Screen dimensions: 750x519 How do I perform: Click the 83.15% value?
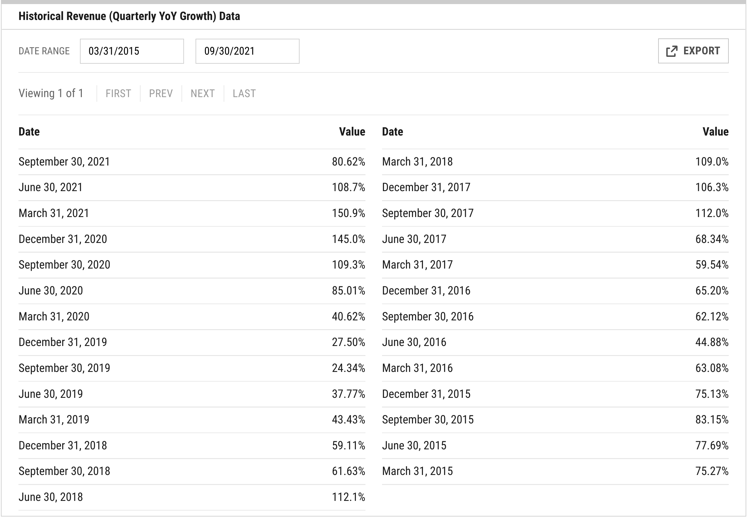click(x=712, y=419)
